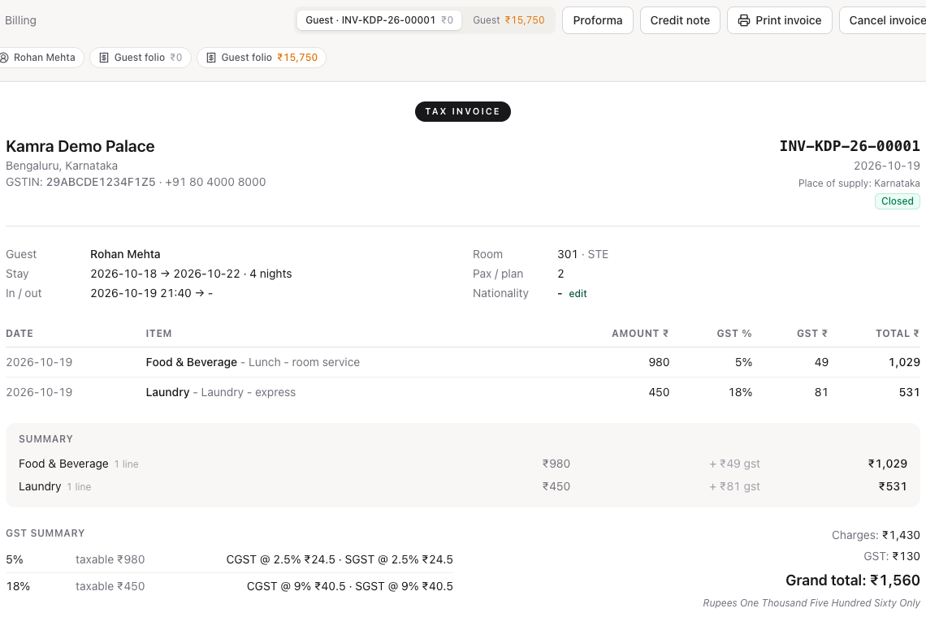Open the Proforma view

(x=598, y=20)
